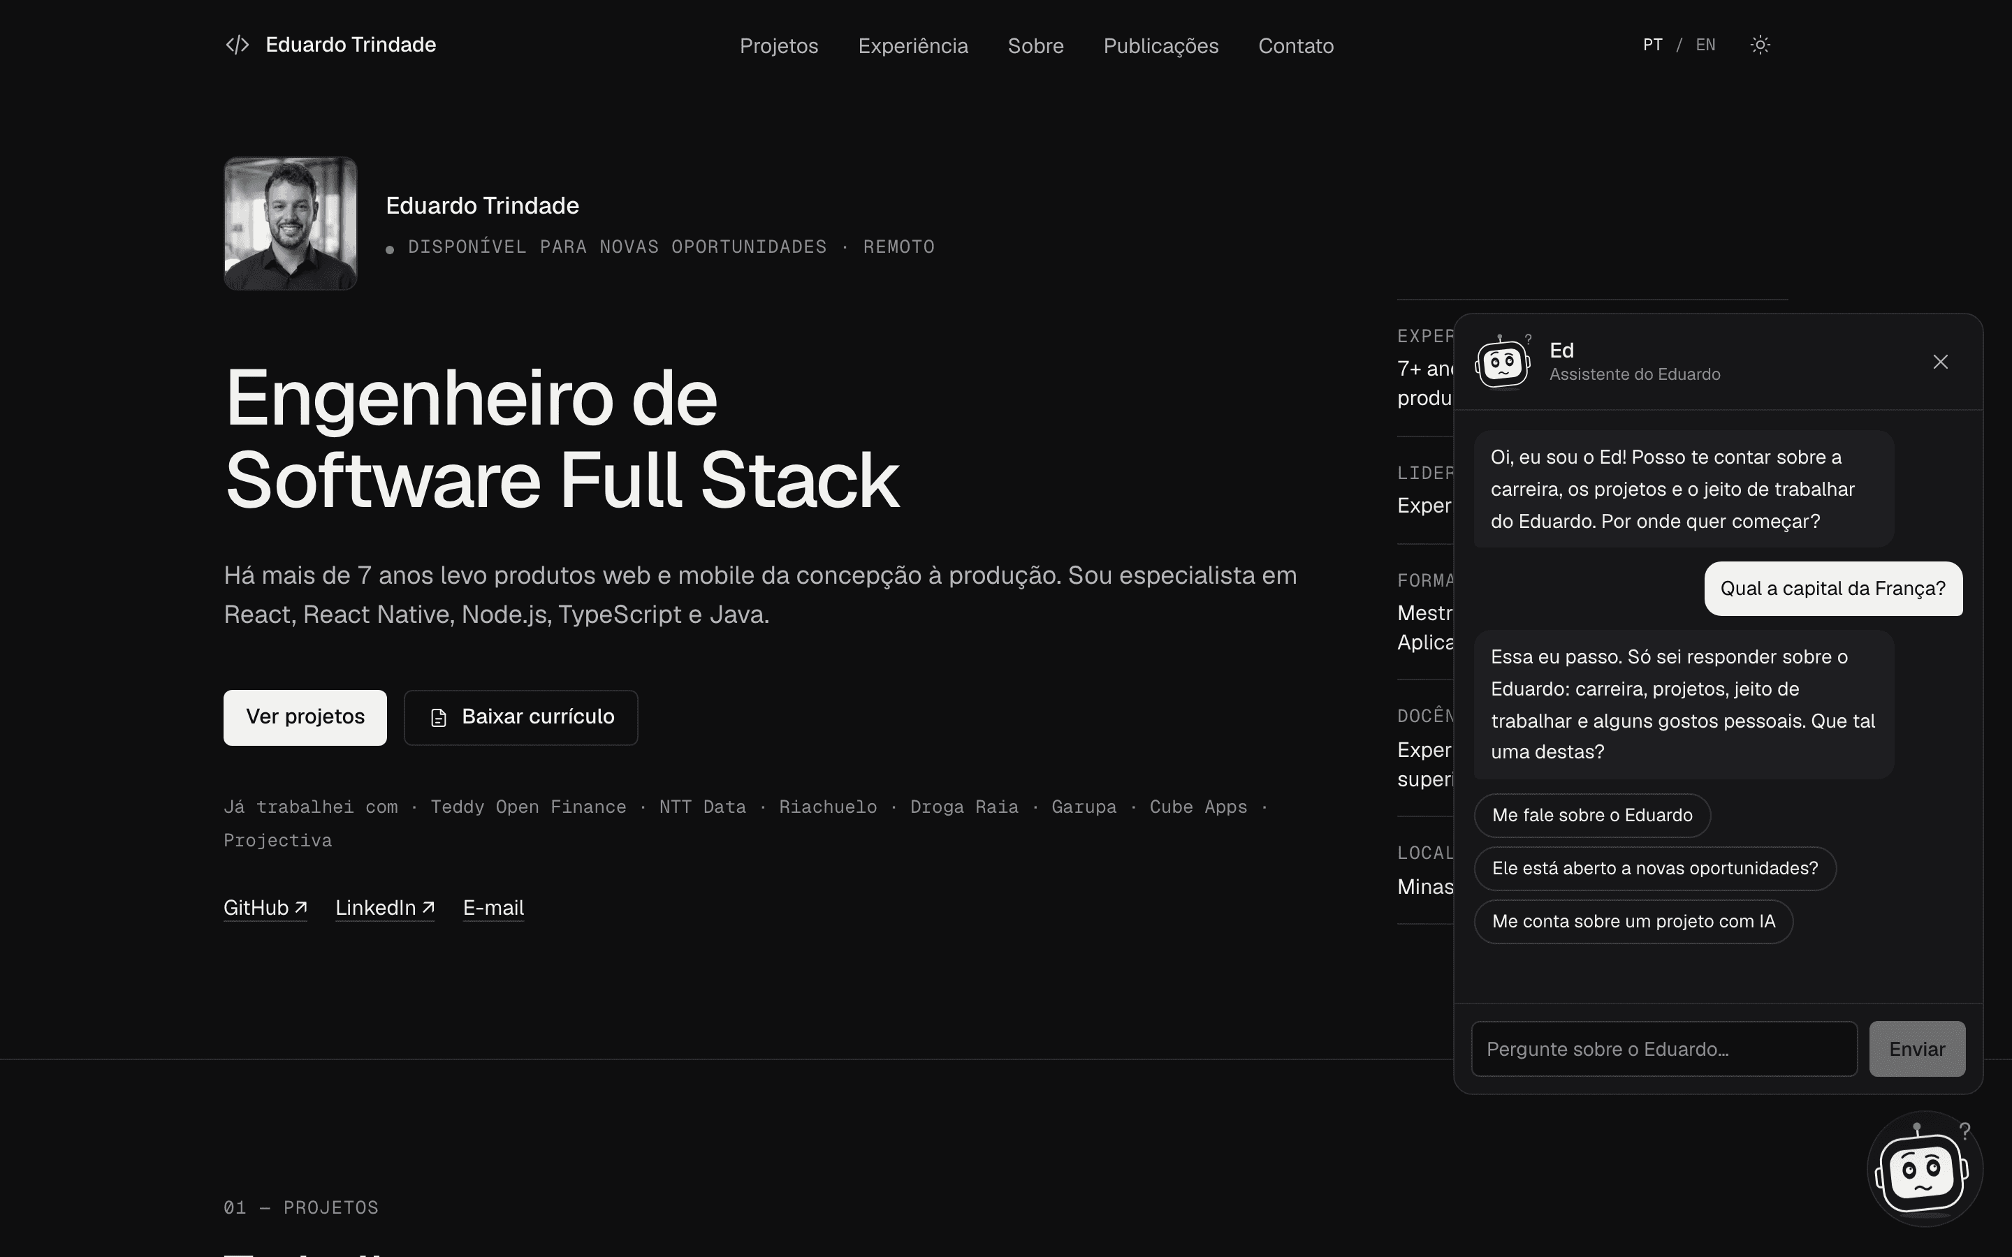Click the Enviar button
This screenshot has height=1257, width=2012.
click(1917, 1049)
